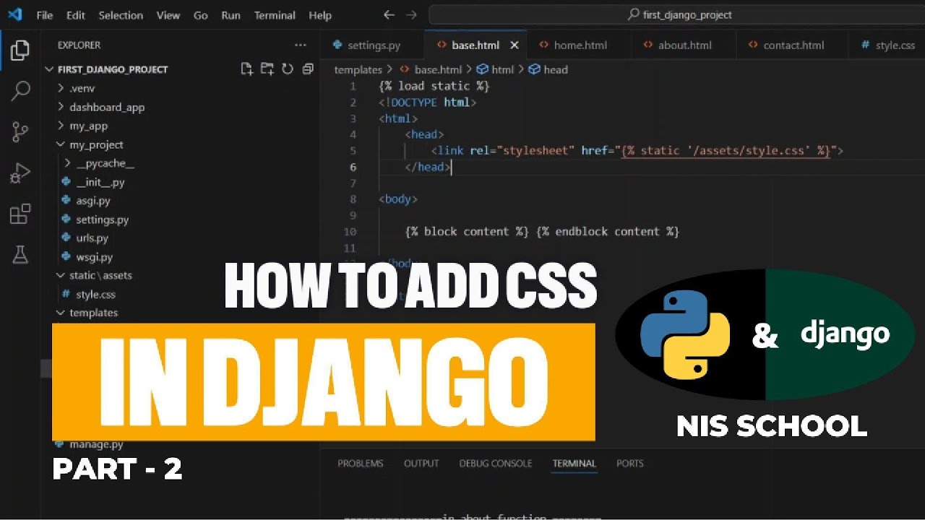The height and width of the screenshot is (520, 925).
Task: Open the Search view icon
Action: (20, 91)
